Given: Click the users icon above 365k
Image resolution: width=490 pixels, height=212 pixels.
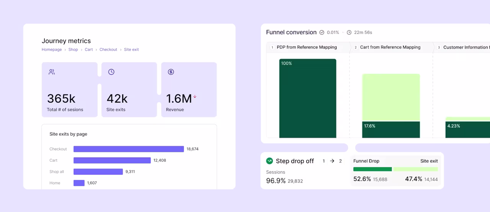Looking at the screenshot, I should (52, 72).
